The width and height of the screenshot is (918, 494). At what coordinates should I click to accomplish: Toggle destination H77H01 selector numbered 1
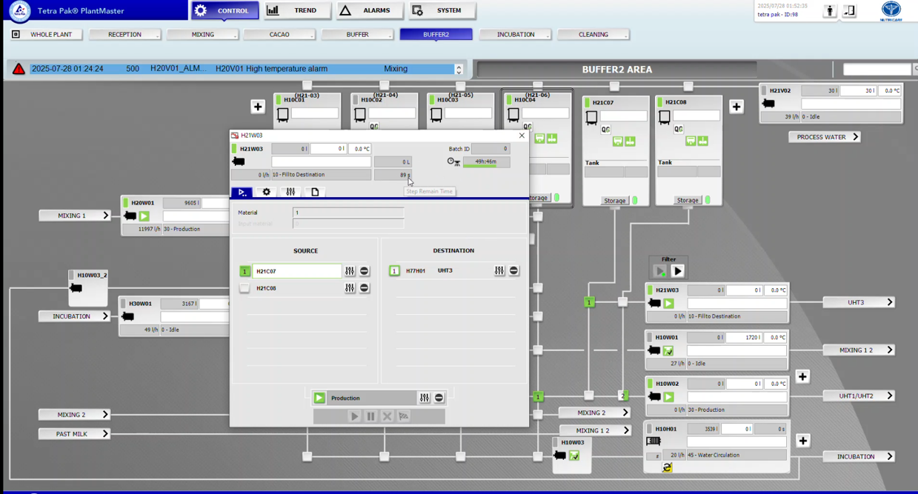point(394,271)
